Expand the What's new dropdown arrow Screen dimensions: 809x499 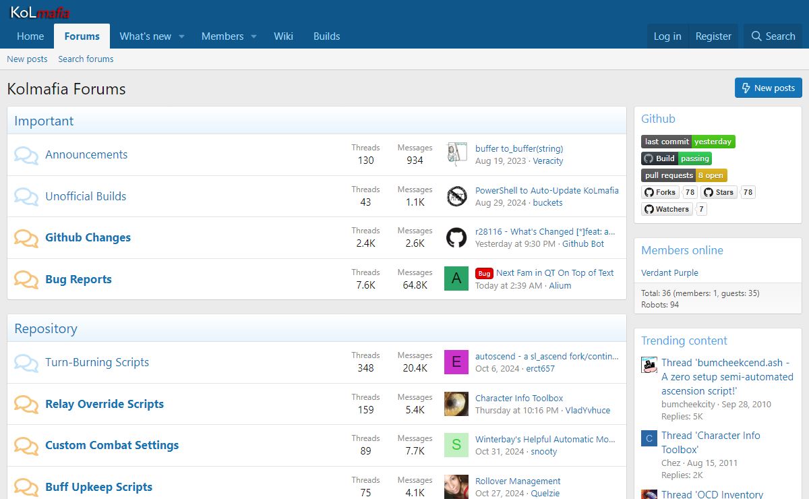(181, 36)
